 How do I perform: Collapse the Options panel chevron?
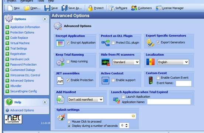(x=45, y=19)
